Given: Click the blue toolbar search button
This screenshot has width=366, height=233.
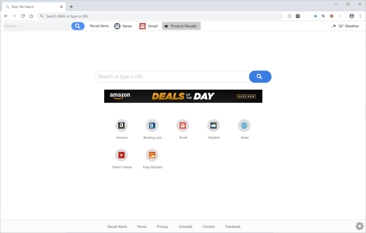Looking at the screenshot, I should click(x=78, y=26).
